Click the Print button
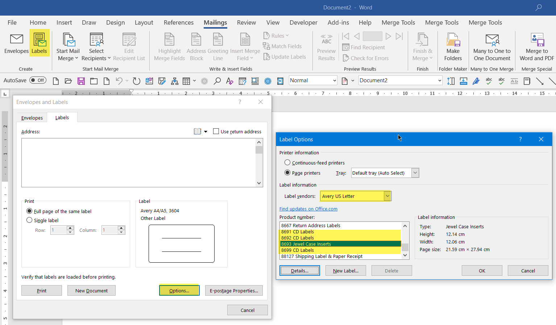This screenshot has width=556, height=325. [x=42, y=291]
